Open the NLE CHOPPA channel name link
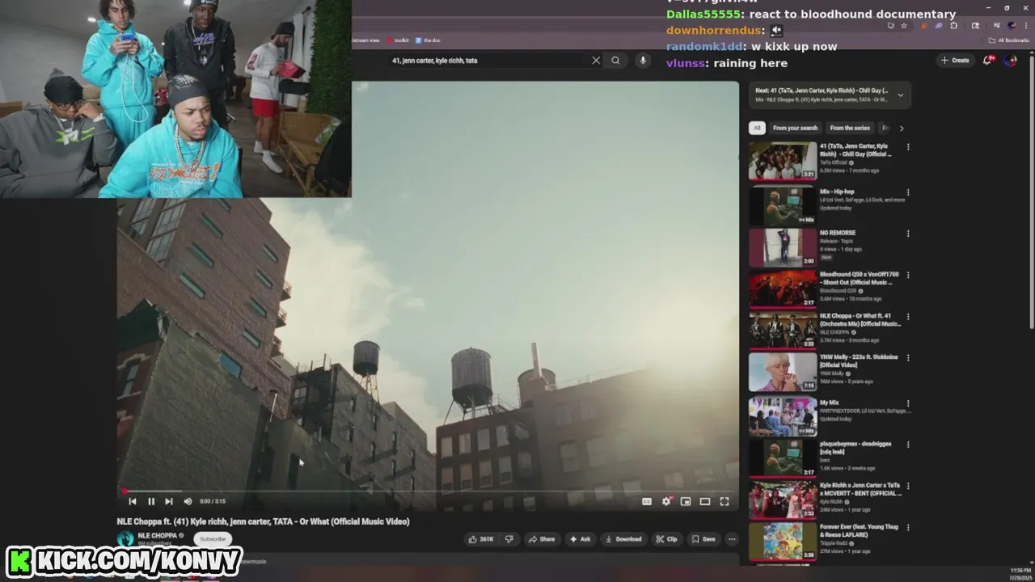1035x582 pixels. pos(157,535)
